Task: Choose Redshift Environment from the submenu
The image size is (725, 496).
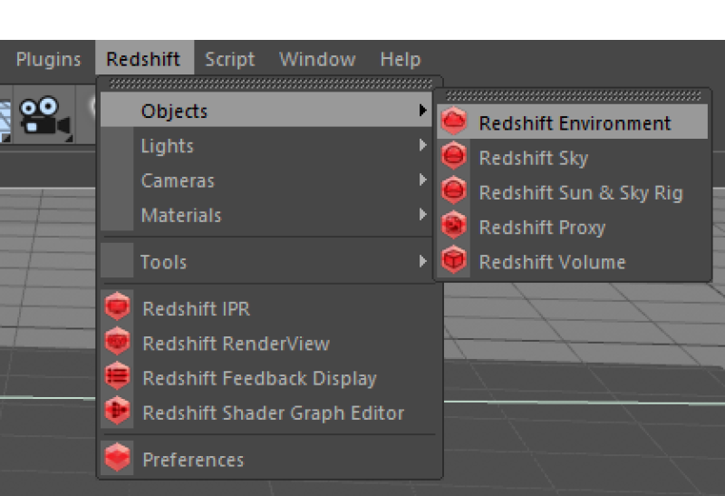Action: pyautogui.click(x=572, y=122)
